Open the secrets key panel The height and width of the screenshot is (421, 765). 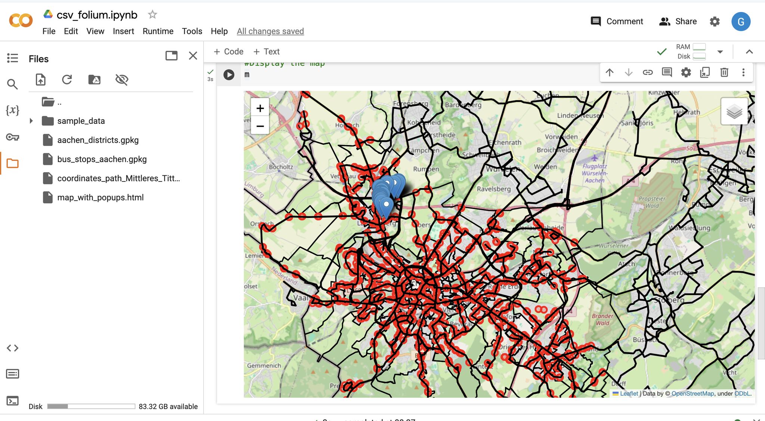click(x=12, y=137)
